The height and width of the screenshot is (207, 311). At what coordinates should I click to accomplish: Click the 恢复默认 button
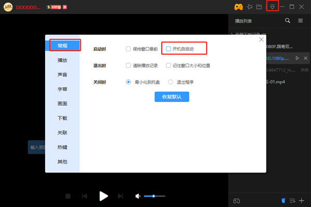point(172,97)
